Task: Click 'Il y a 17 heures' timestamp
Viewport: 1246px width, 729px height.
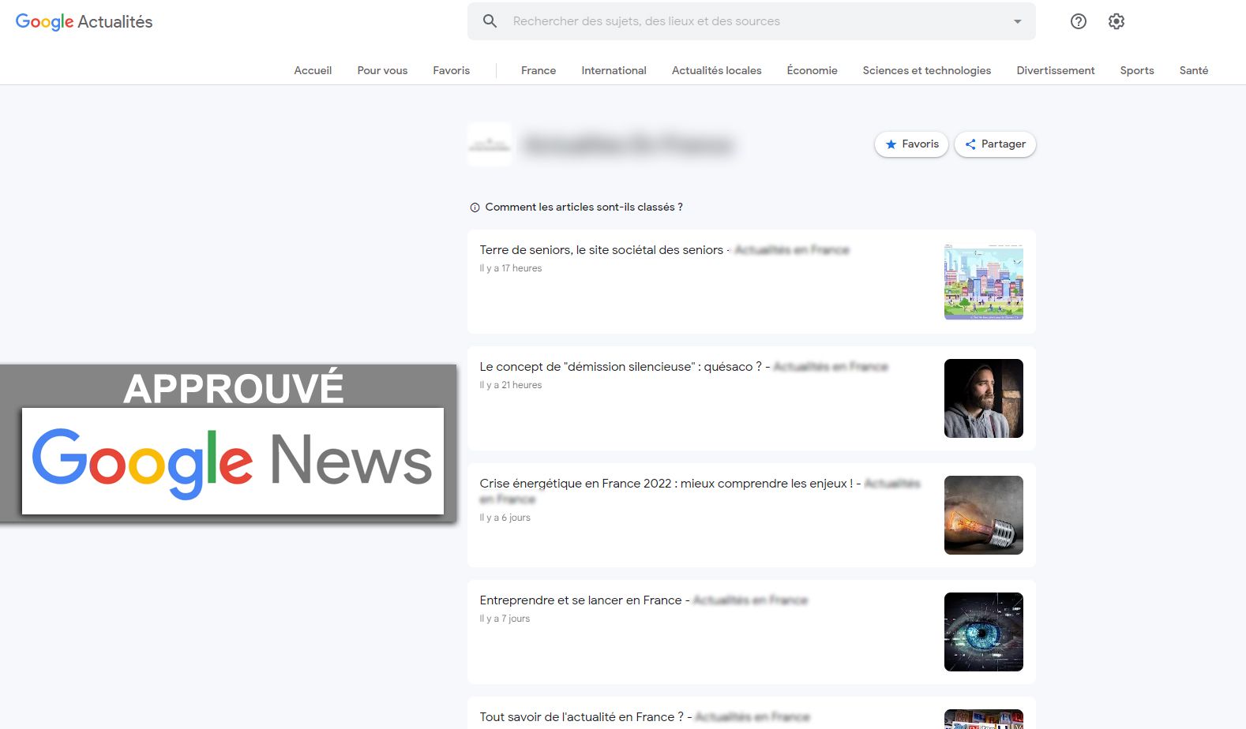Action: [x=511, y=268]
